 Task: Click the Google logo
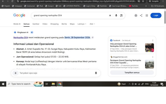[19, 15]
